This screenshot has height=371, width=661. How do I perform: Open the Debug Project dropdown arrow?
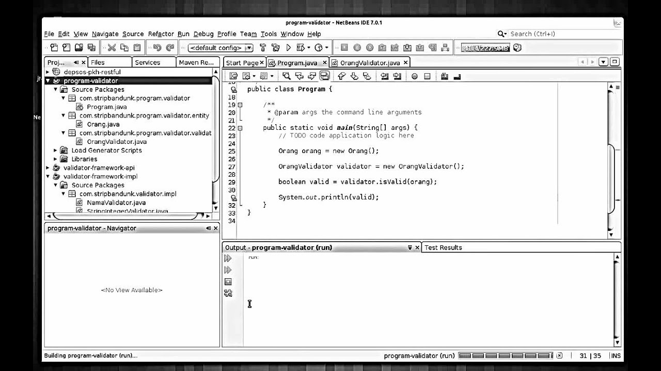[309, 47]
